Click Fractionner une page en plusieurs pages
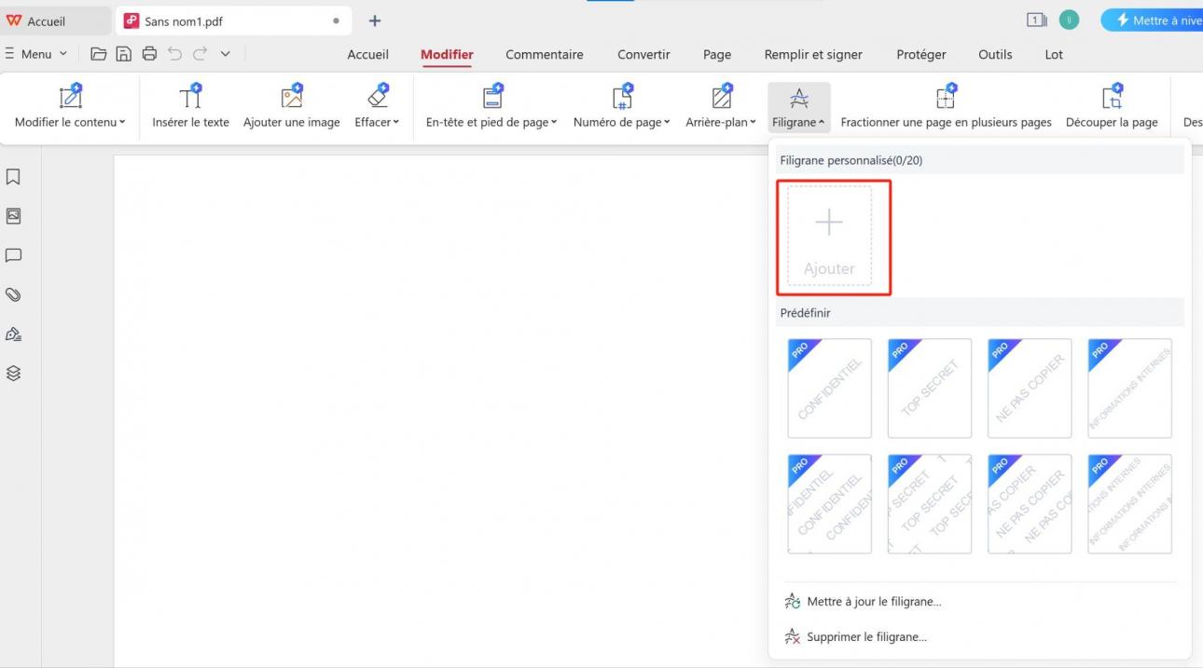The width and height of the screenshot is (1203, 668). 946,106
